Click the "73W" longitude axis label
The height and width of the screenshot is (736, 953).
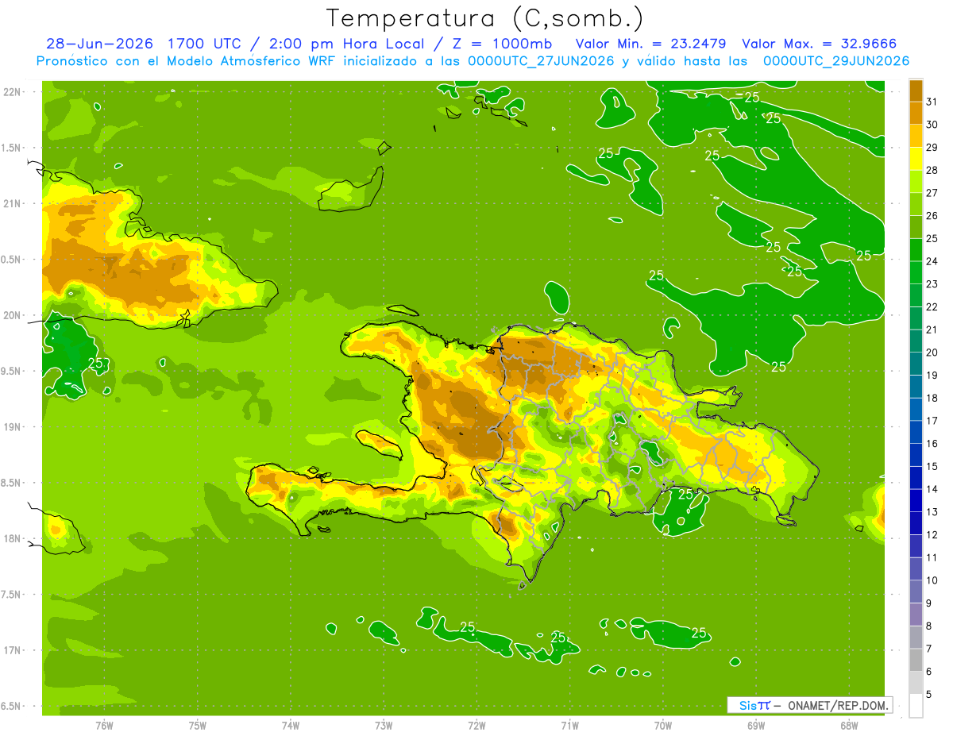(x=384, y=726)
